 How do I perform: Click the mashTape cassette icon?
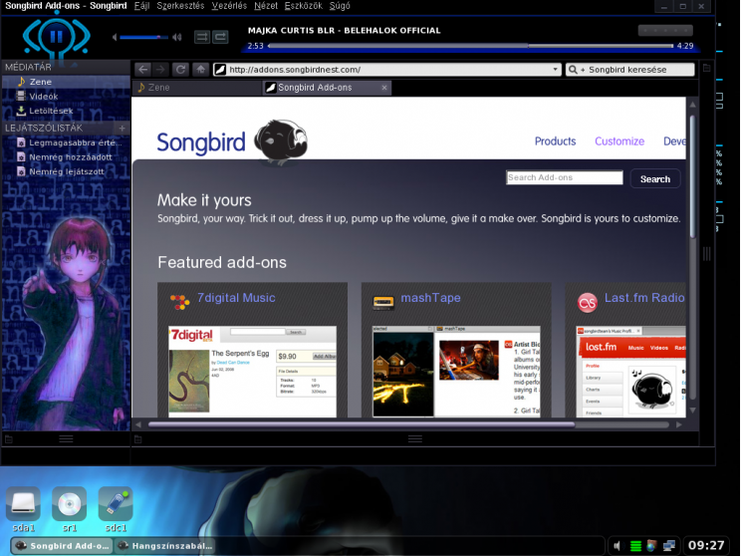tap(383, 302)
